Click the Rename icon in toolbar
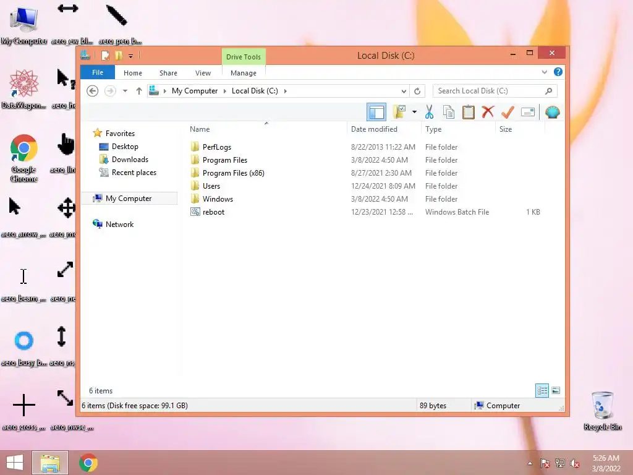 [528, 113]
